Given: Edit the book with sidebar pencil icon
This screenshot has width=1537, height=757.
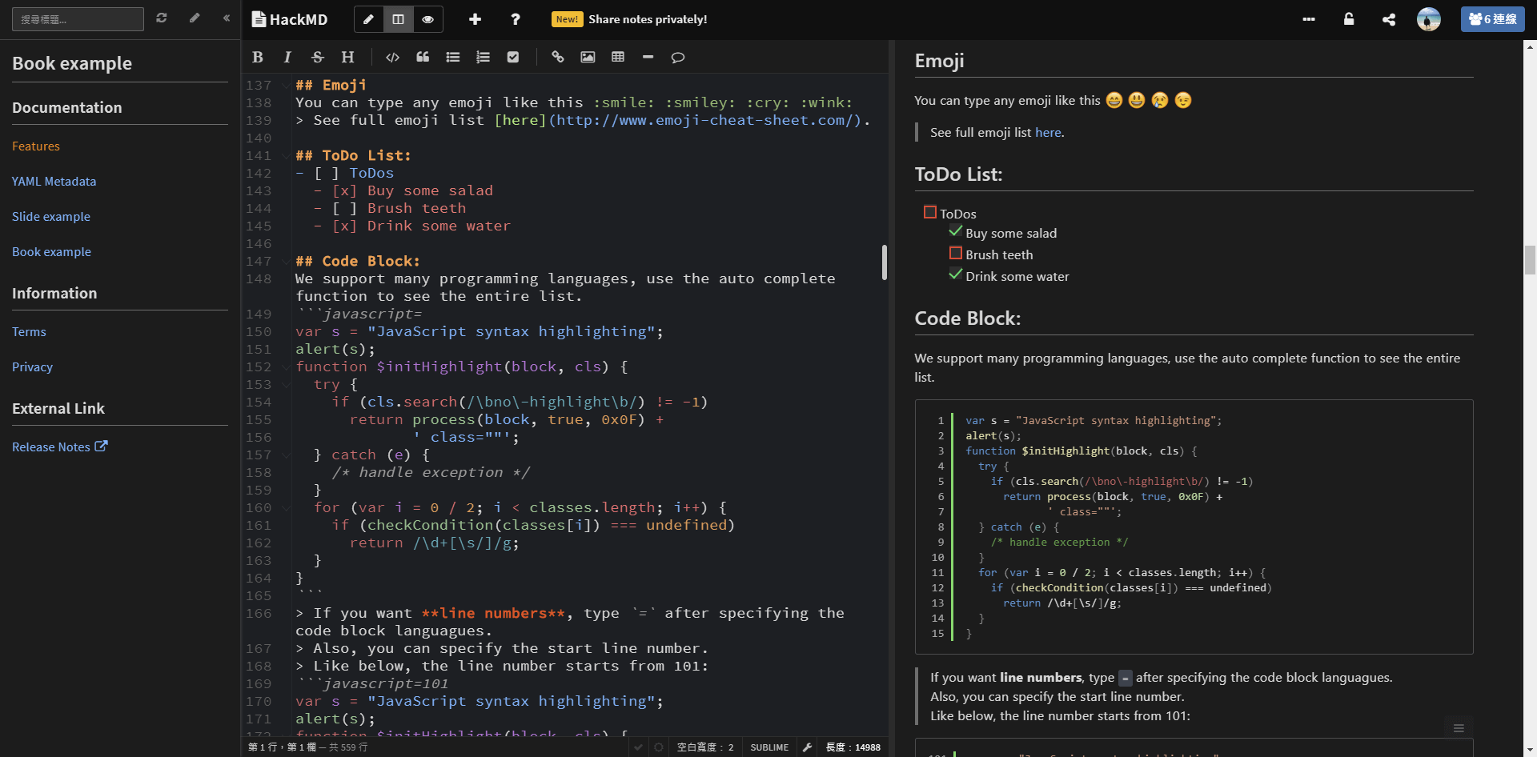Looking at the screenshot, I should pyautogui.click(x=195, y=18).
